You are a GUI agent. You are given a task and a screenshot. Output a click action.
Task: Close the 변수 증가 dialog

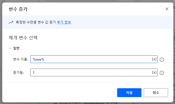[x=167, y=9]
